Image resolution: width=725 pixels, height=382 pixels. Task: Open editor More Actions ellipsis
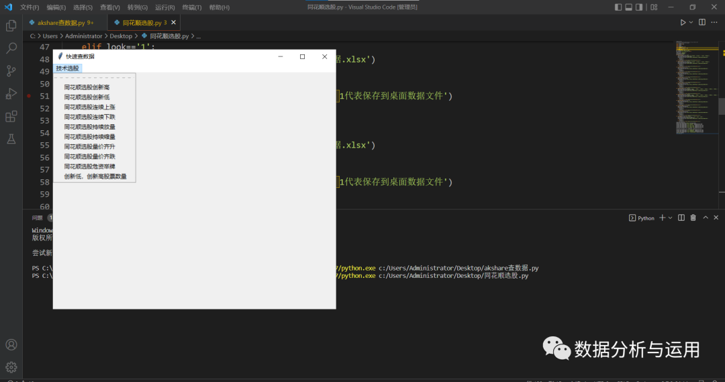click(714, 22)
